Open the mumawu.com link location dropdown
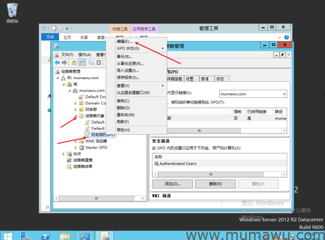Viewport: 325px width, 240px height. coord(284,94)
